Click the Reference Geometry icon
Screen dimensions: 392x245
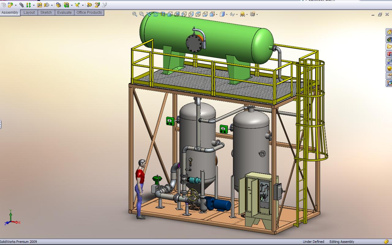[77, 5]
